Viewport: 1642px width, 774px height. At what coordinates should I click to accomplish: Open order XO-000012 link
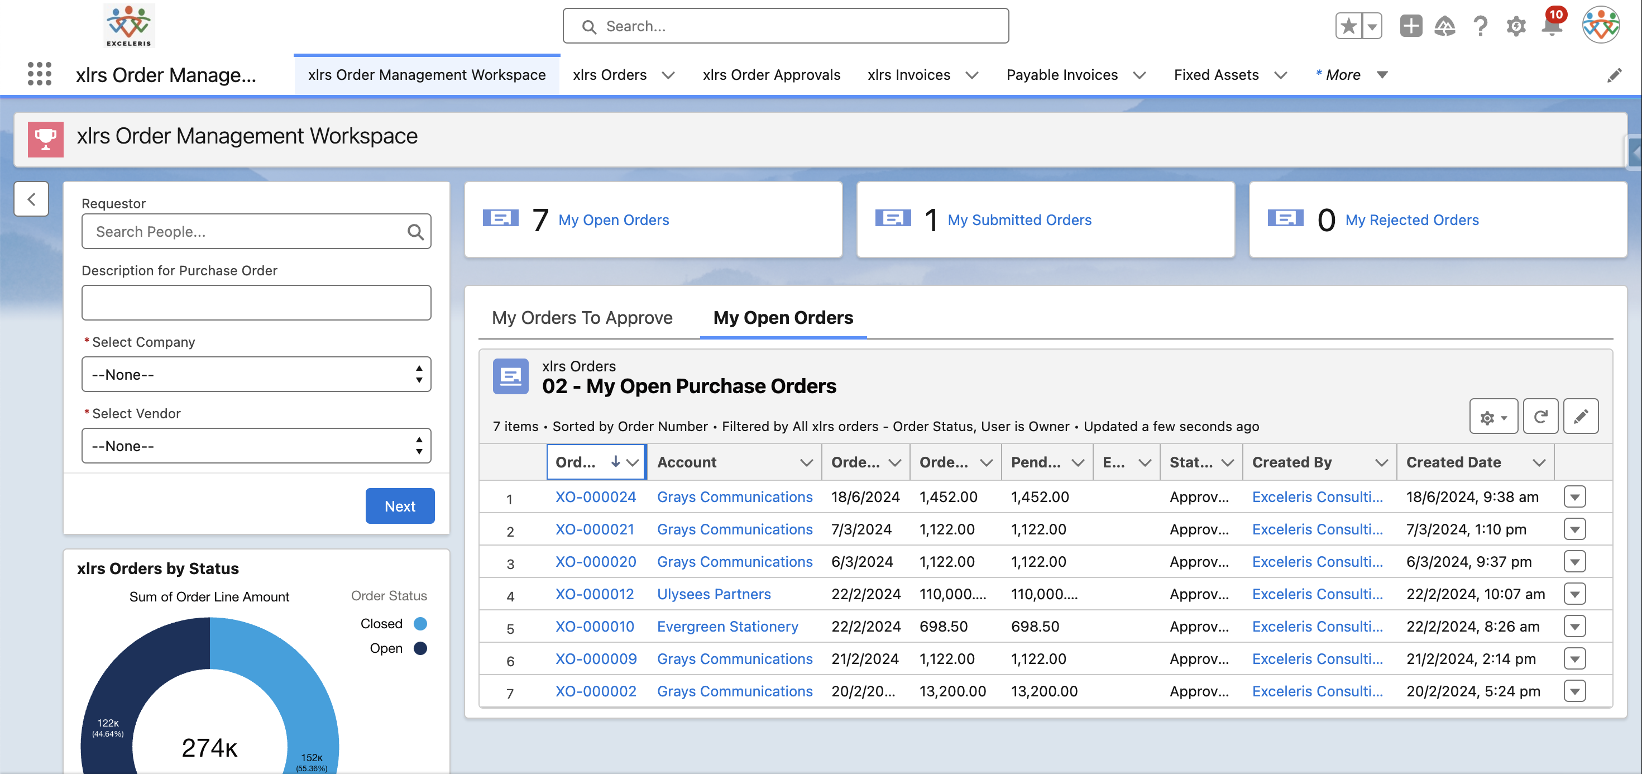[x=594, y=594]
